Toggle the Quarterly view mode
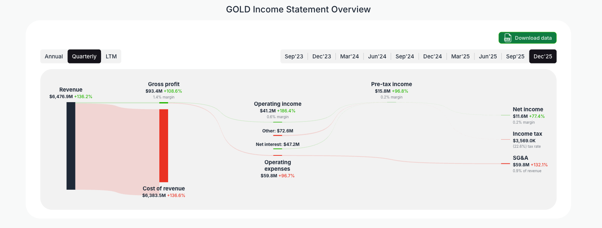Image resolution: width=602 pixels, height=228 pixels. tap(84, 56)
